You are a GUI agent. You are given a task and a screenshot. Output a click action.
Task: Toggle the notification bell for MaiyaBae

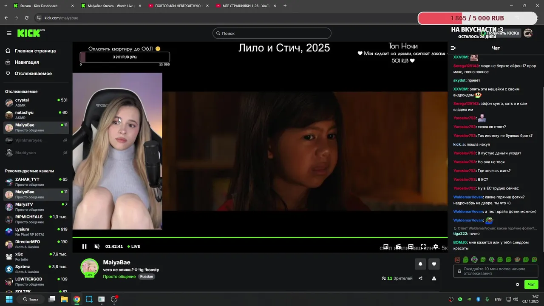click(420, 264)
